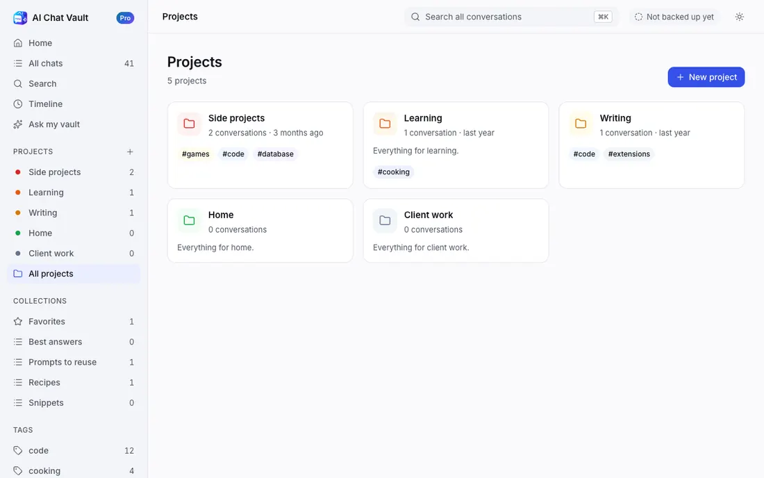Image resolution: width=764 pixels, height=478 pixels.
Task: Click the #games tag on Side projects
Action: (x=195, y=154)
